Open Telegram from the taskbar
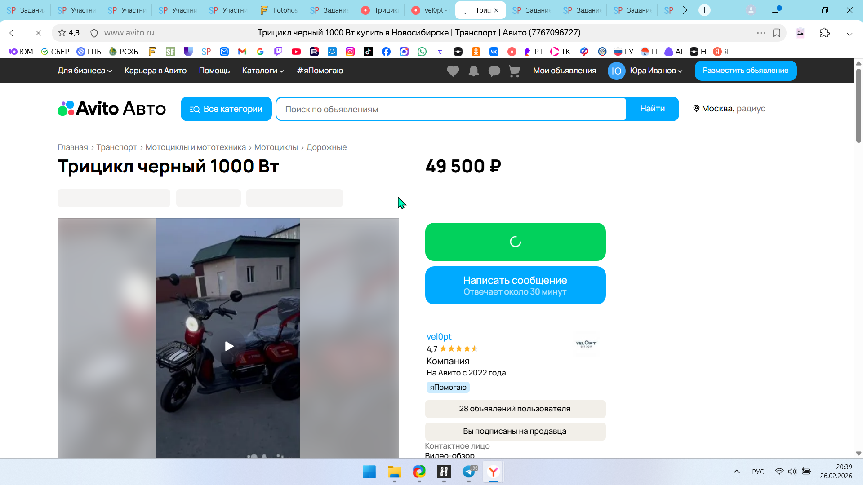Screen dimensions: 863x485 point(469,472)
